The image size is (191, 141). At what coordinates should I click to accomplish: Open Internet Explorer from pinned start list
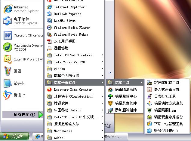point(23,9)
